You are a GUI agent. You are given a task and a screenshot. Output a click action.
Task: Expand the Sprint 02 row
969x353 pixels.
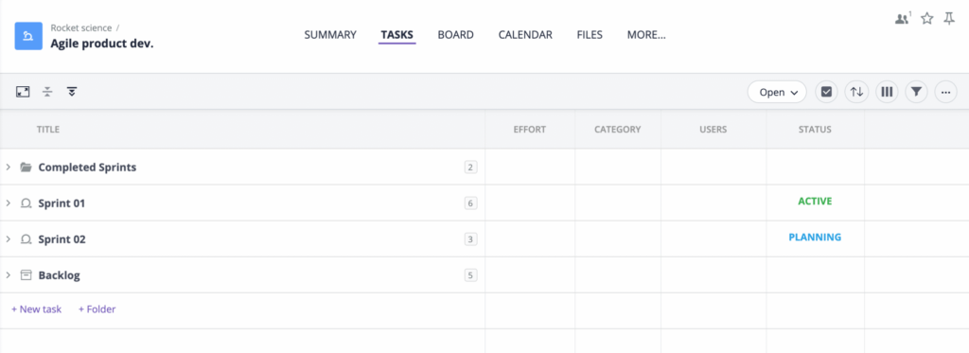click(8, 239)
